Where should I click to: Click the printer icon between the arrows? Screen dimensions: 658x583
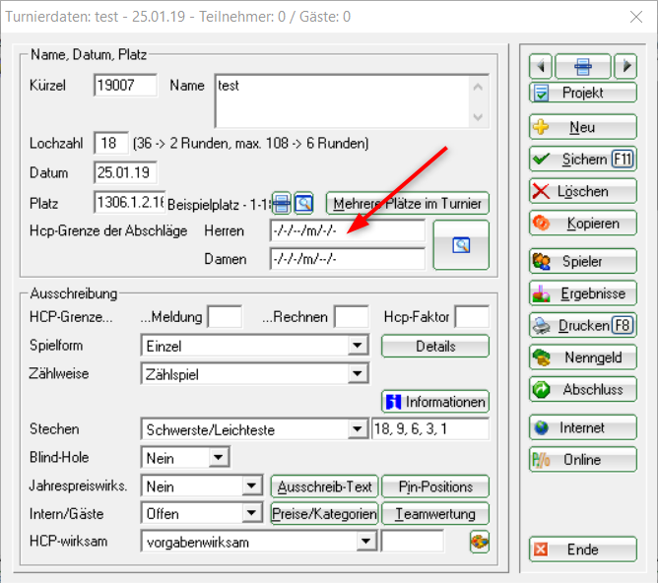pyautogui.click(x=583, y=67)
